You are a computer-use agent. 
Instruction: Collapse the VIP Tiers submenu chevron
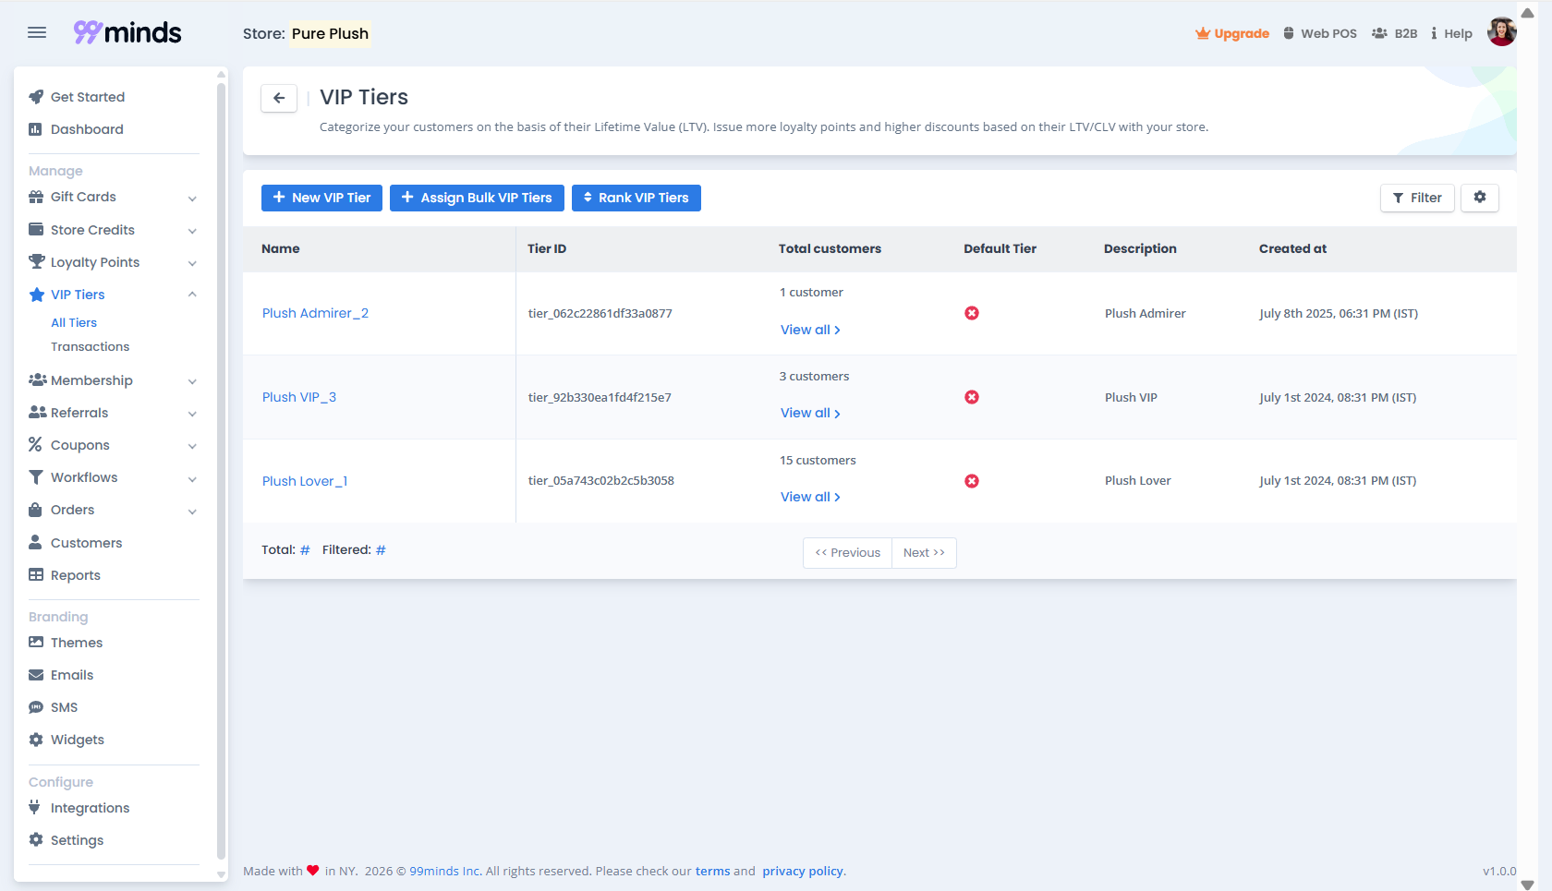pyautogui.click(x=192, y=295)
